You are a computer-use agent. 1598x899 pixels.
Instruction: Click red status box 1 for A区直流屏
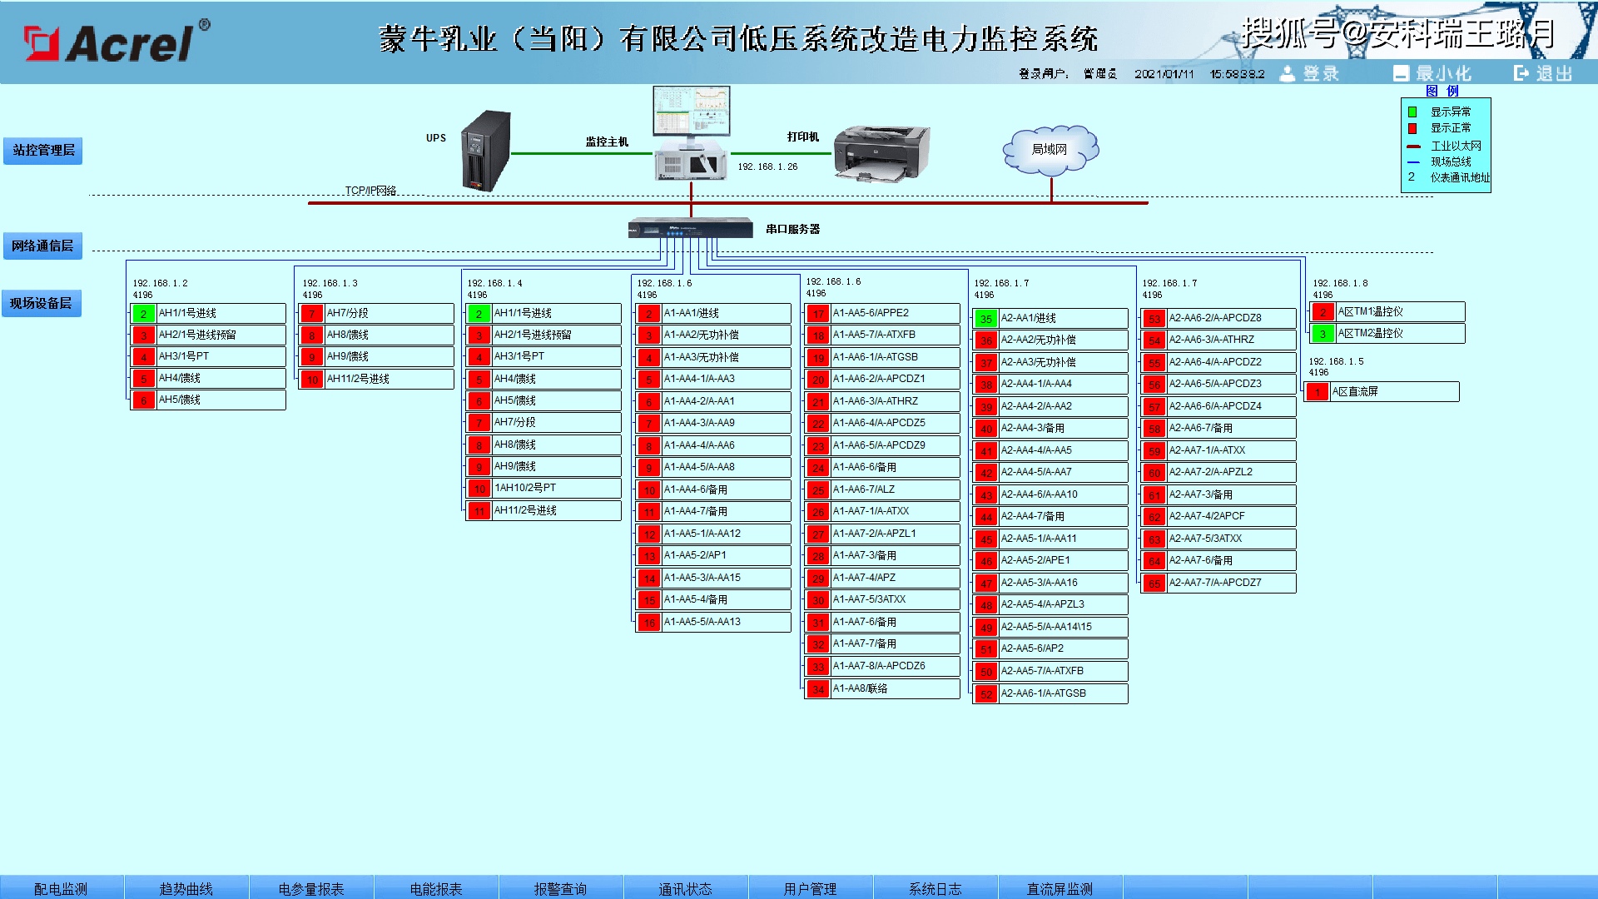point(1318,392)
